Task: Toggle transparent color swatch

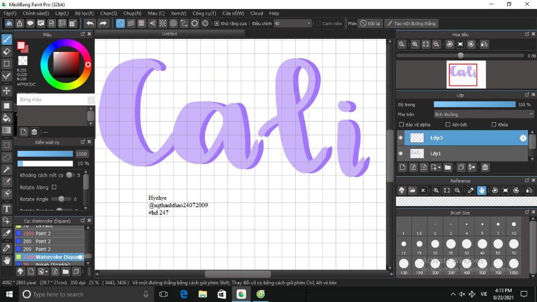Action: point(23,61)
